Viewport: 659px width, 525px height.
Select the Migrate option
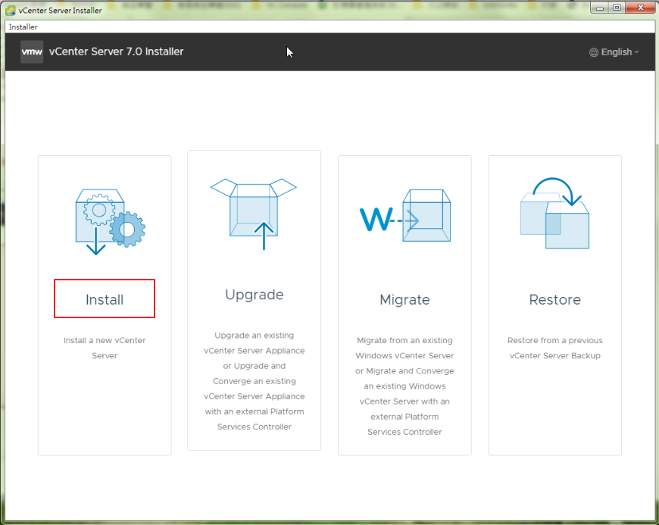(404, 300)
